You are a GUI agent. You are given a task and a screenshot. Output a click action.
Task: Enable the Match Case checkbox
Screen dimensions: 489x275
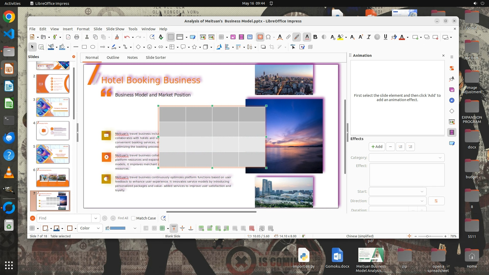point(133,218)
